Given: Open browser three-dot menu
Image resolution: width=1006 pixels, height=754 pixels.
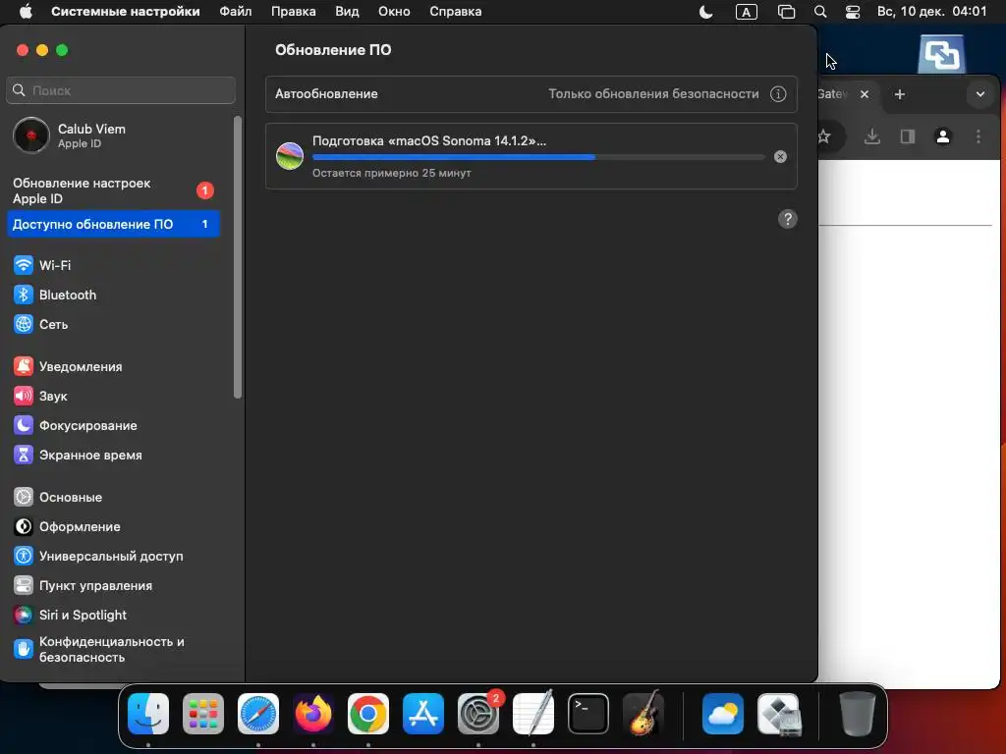Looking at the screenshot, I should pos(978,135).
